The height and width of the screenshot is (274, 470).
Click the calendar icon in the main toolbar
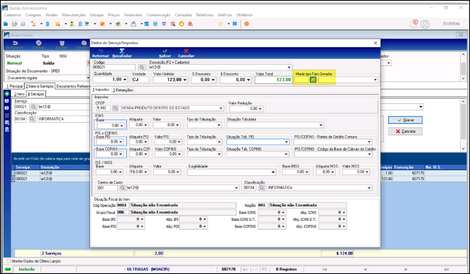164,24
